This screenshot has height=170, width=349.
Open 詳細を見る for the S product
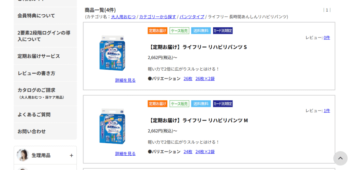tap(125, 80)
